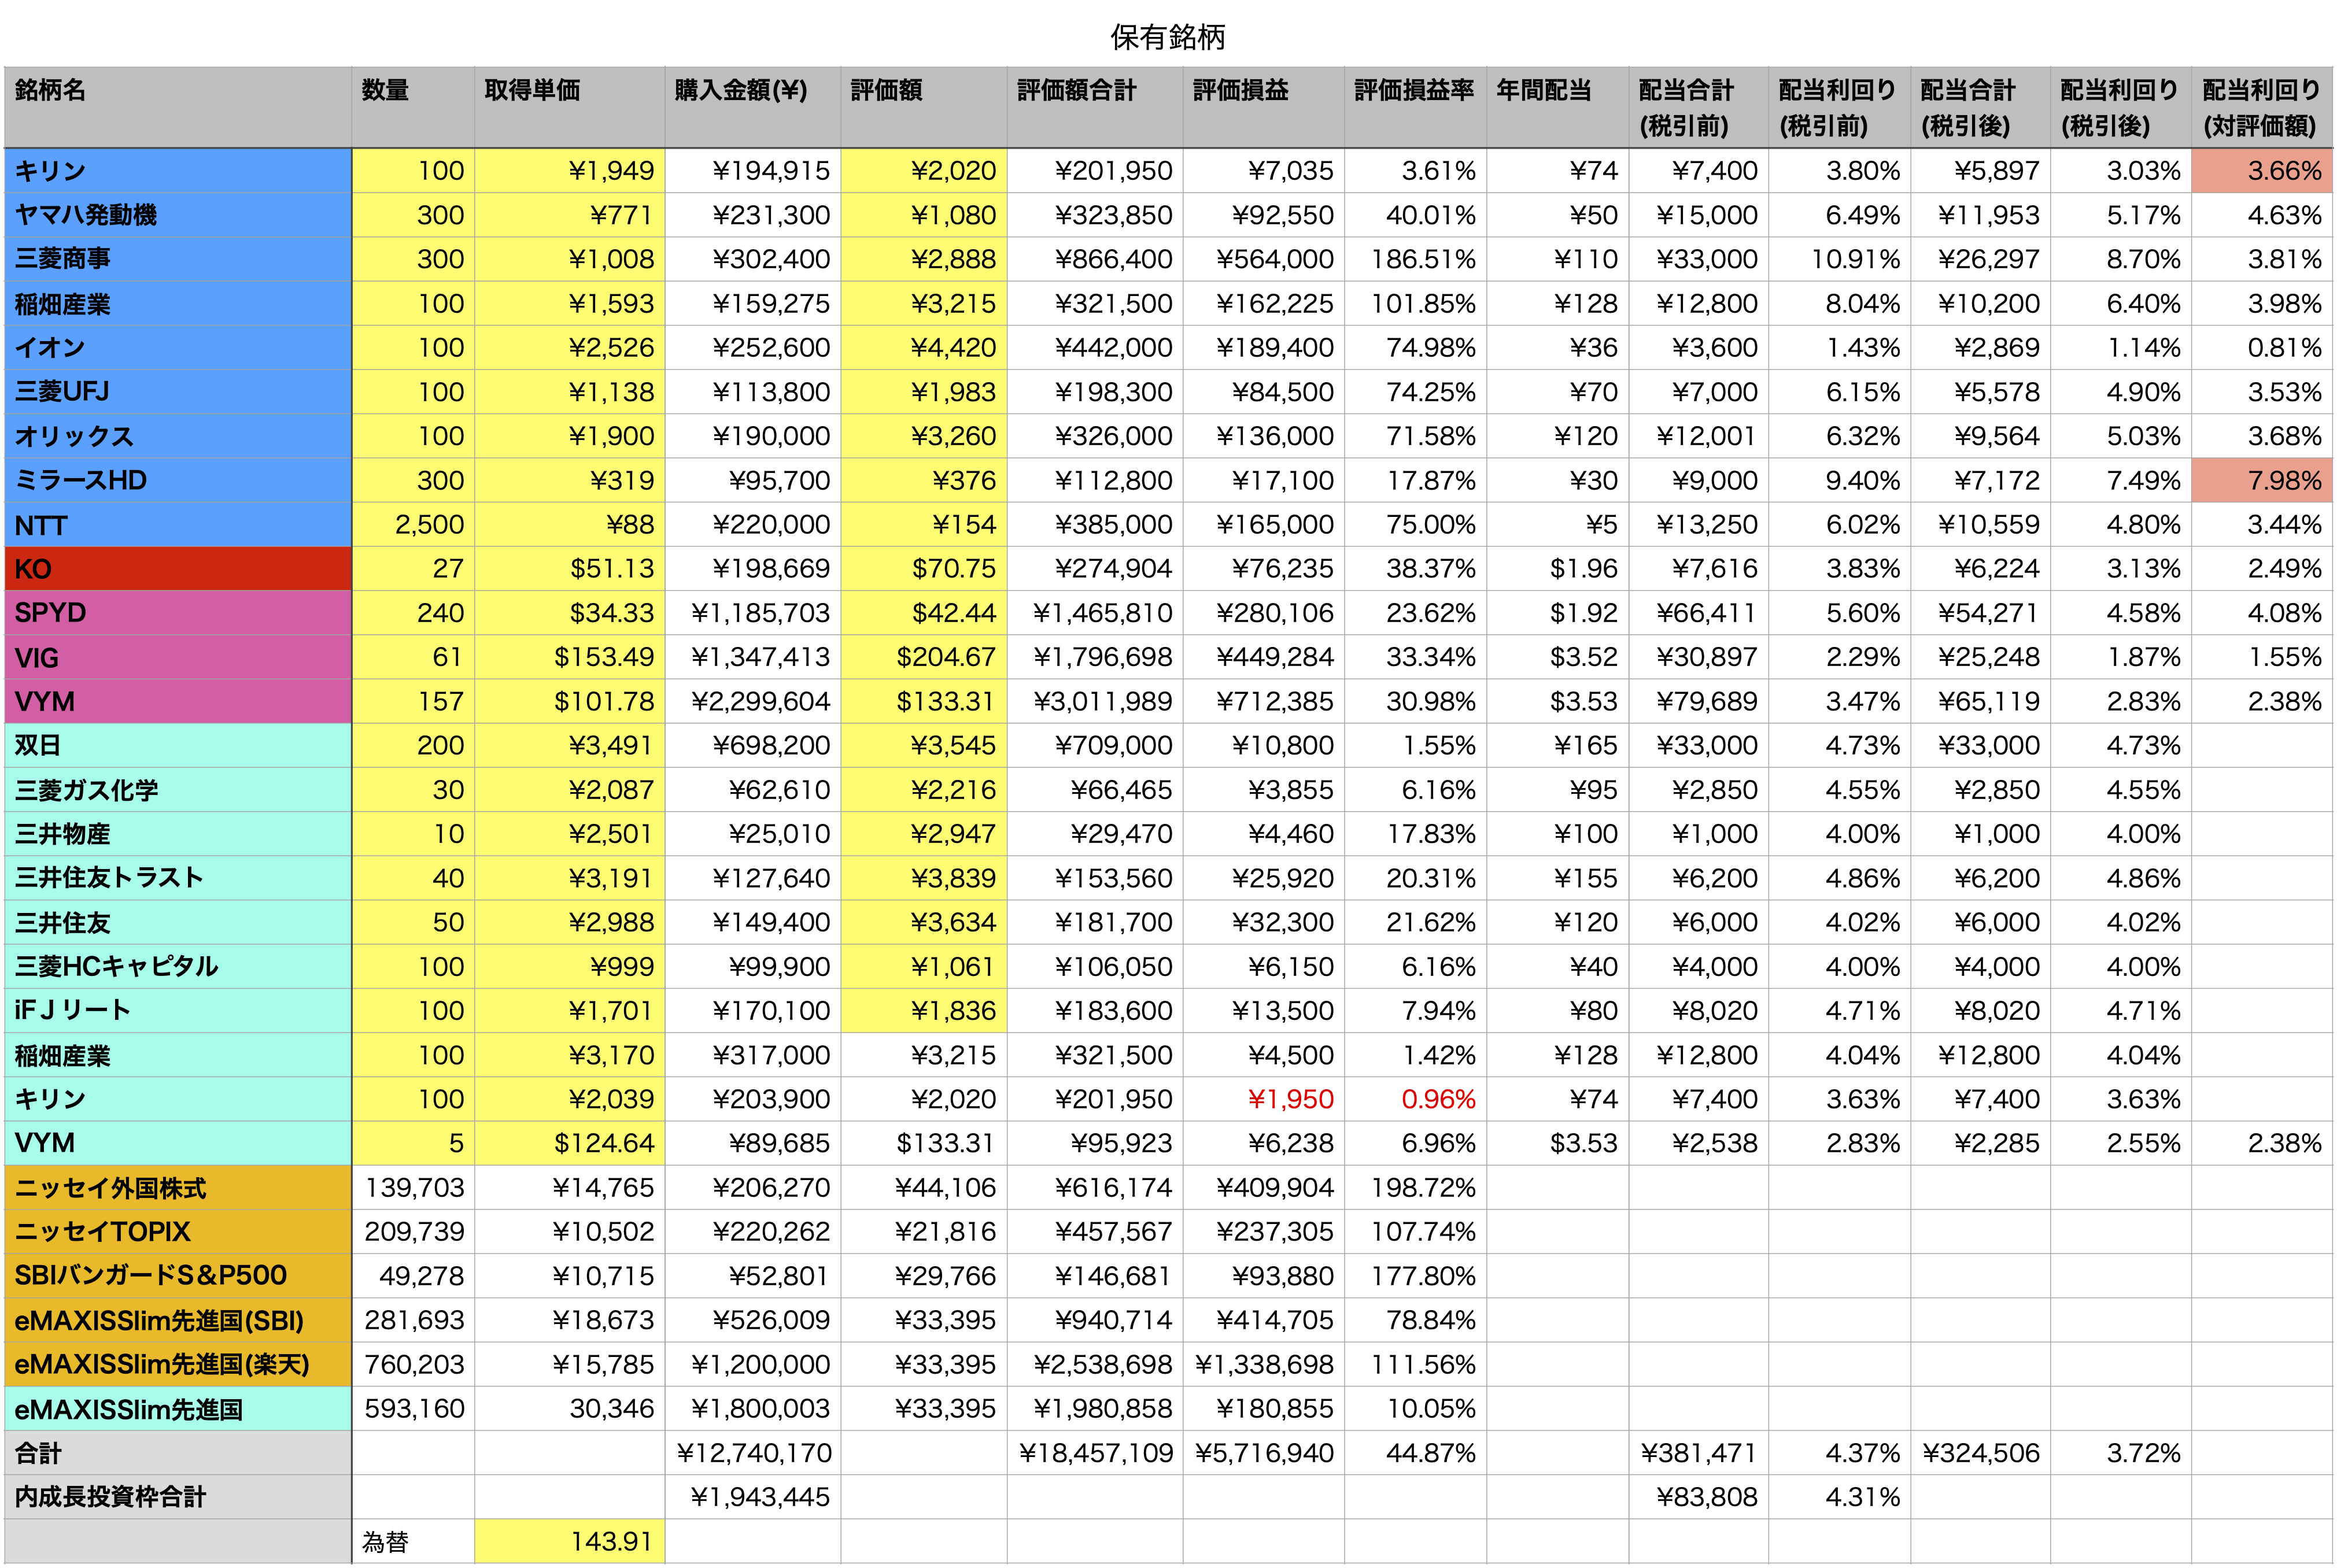2337x1568 pixels.
Task: Click the 2,500 NTT quantity cell
Action: pos(413,525)
